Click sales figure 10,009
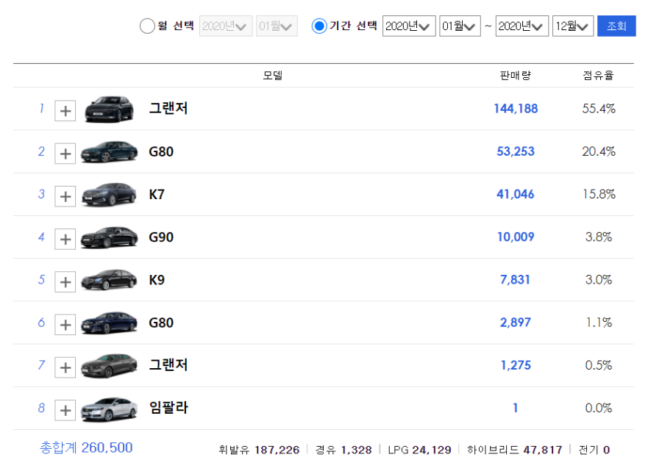Viewport: 662px width, 460px height. (x=516, y=237)
